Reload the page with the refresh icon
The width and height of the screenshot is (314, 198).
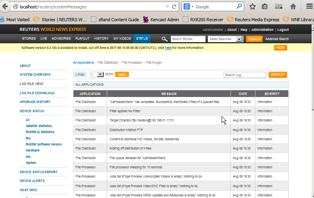click(x=174, y=7)
